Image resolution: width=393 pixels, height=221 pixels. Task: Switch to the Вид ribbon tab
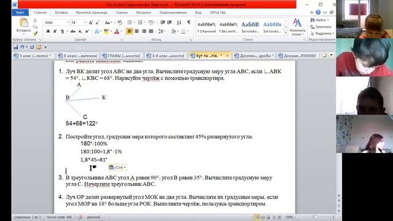[x=198, y=12]
